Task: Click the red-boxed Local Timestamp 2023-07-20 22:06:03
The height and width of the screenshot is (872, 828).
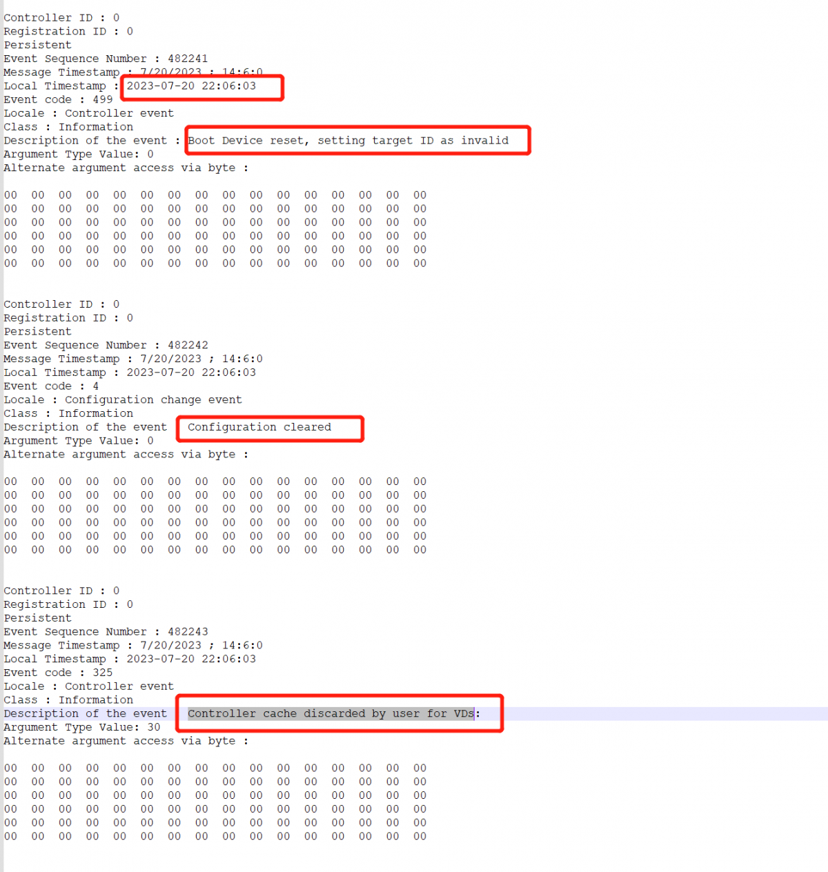Action: [x=191, y=86]
